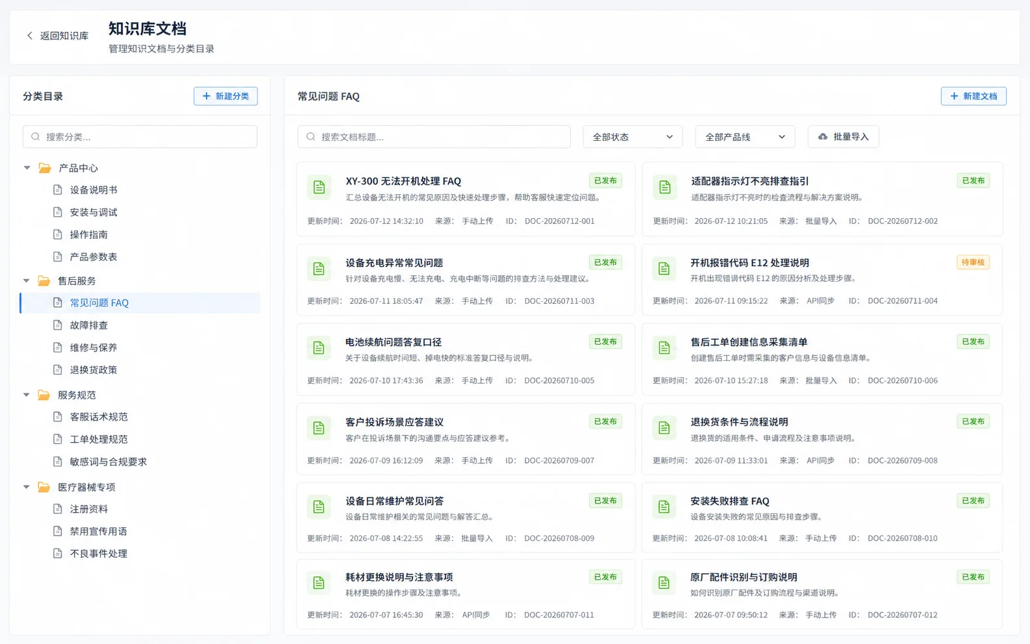Select 故障排查 category
Image resolution: width=1030 pixels, height=644 pixels.
tap(89, 325)
